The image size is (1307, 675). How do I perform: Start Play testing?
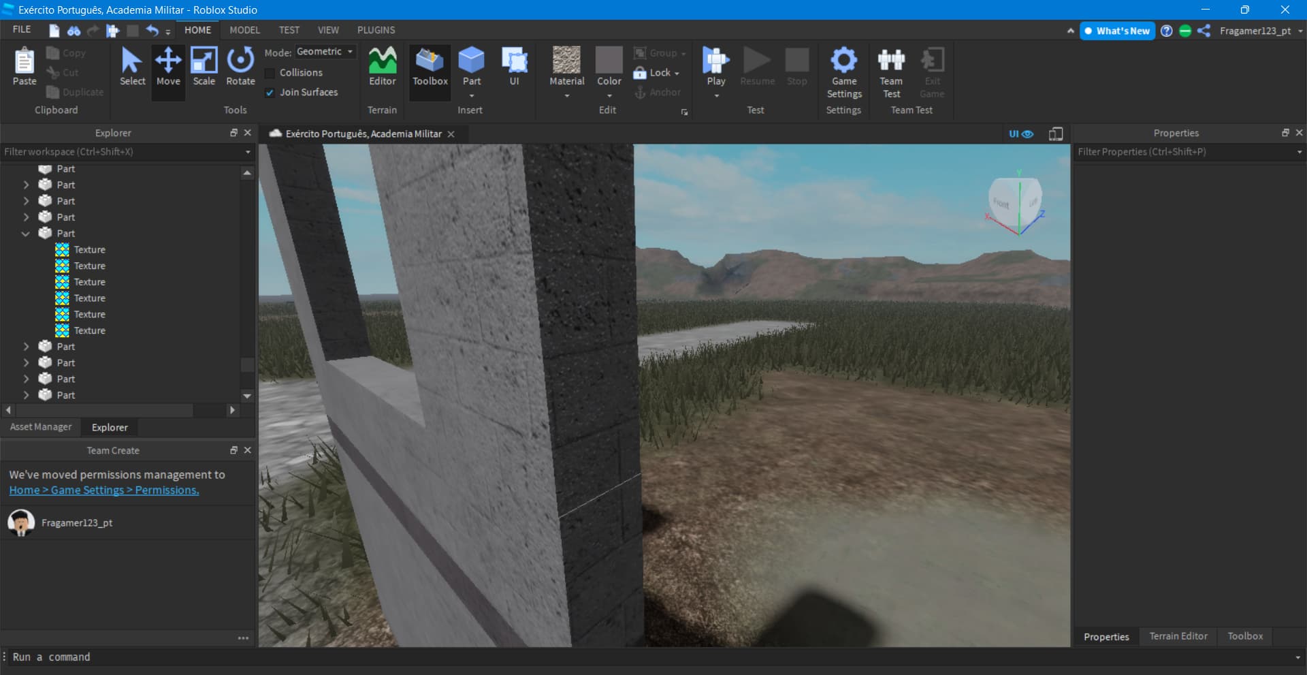pos(715,65)
